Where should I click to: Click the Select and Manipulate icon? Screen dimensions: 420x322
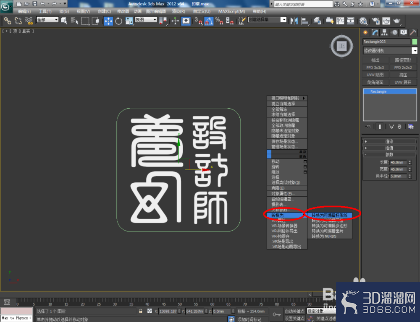point(175,21)
